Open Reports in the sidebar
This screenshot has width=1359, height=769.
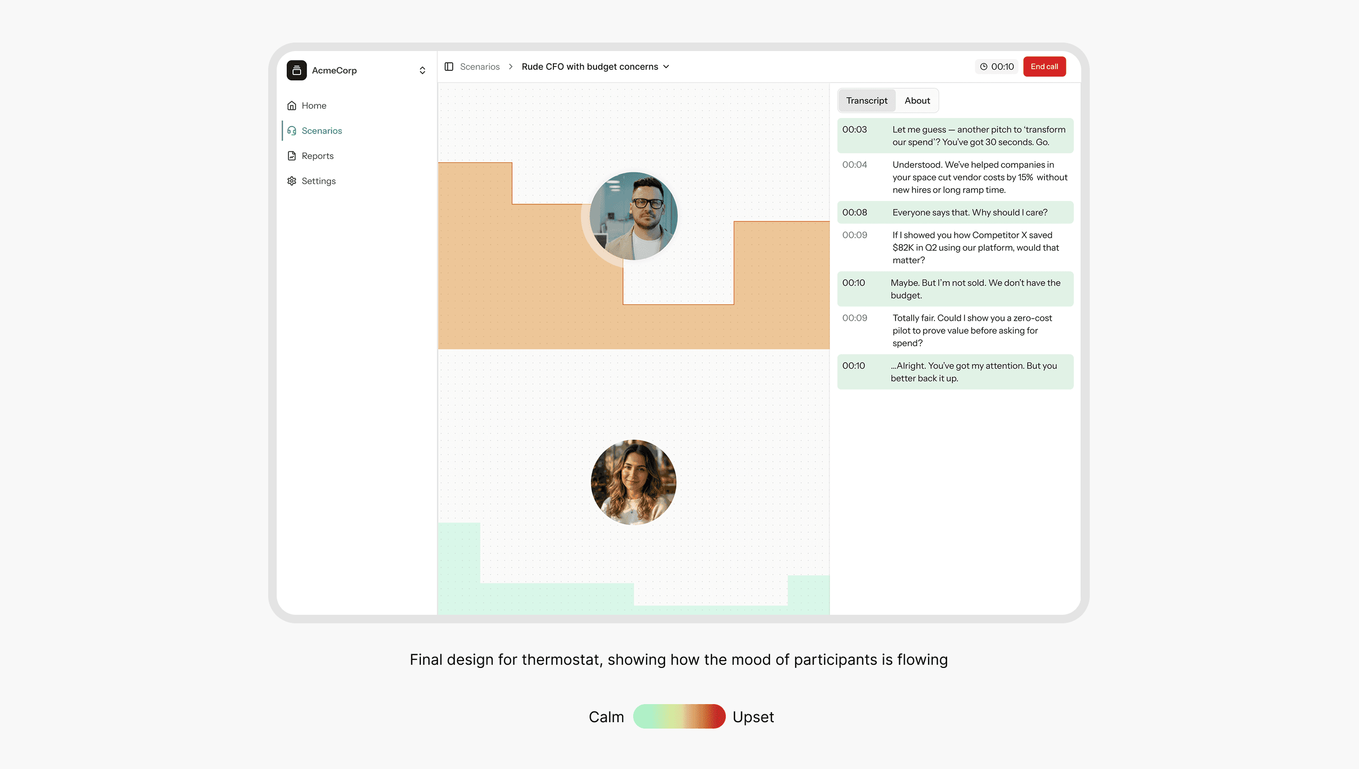317,156
